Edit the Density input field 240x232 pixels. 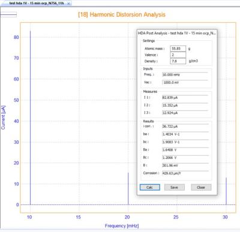click(x=178, y=61)
